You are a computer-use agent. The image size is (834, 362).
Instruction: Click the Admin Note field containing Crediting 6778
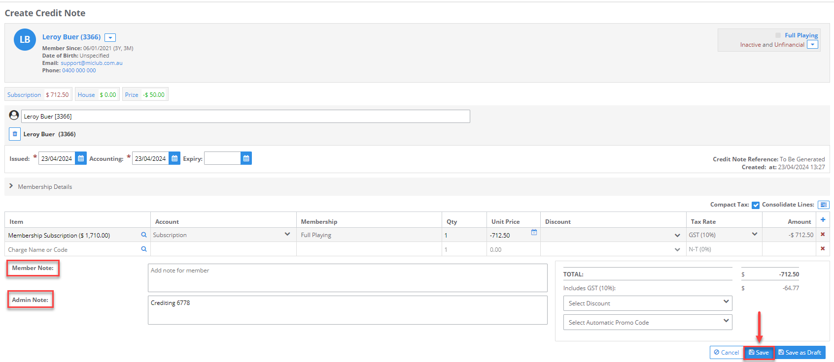[347, 310]
